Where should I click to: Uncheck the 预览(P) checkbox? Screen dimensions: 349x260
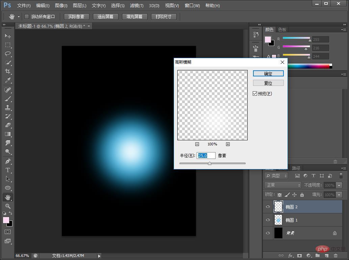click(255, 94)
